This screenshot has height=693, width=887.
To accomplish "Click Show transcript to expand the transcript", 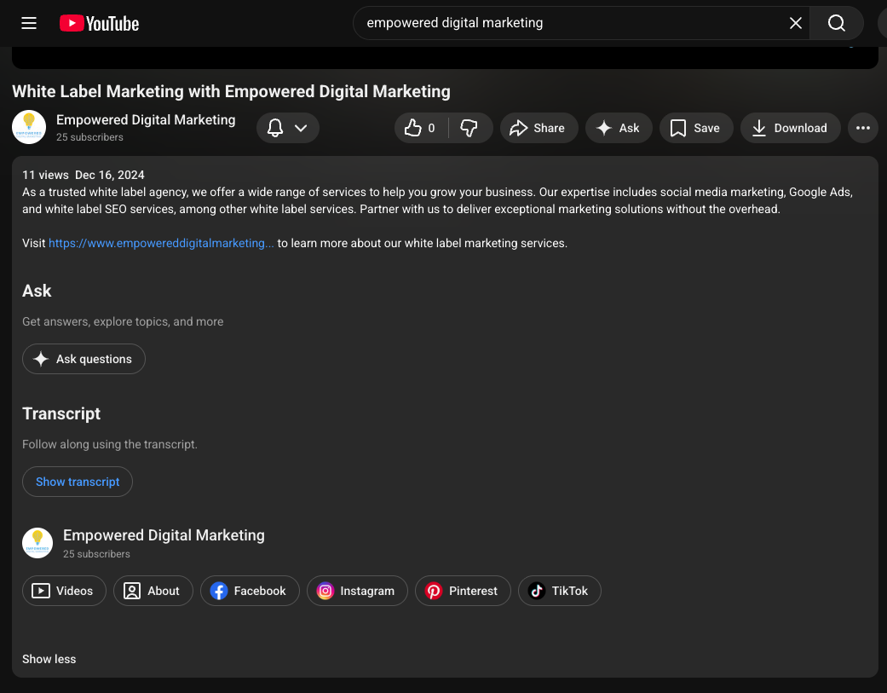I will (77, 481).
